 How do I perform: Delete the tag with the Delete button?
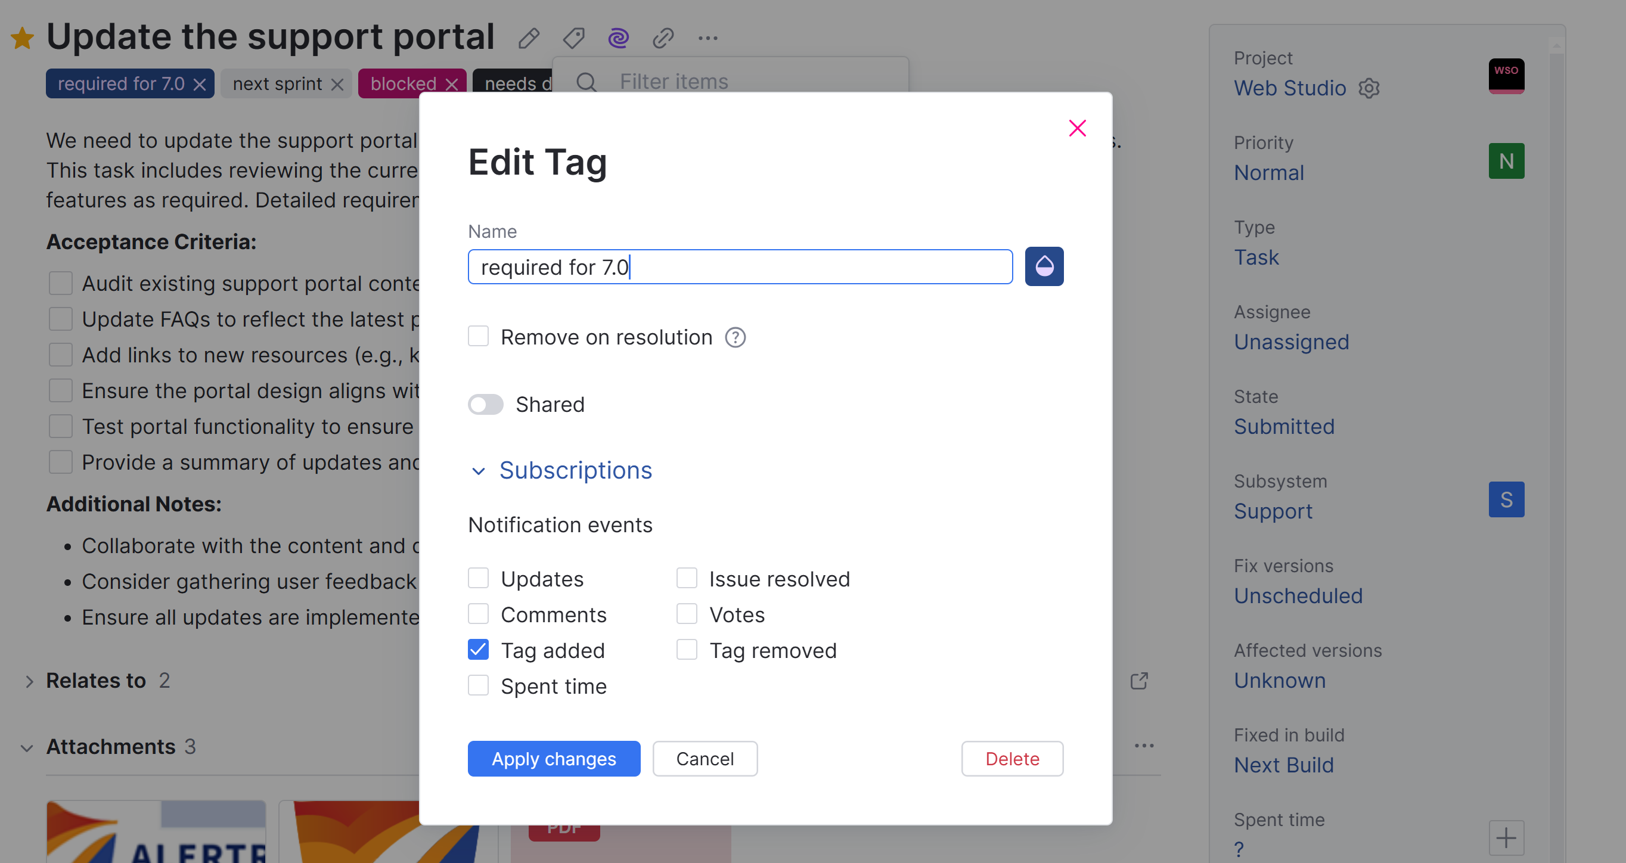[1012, 758]
